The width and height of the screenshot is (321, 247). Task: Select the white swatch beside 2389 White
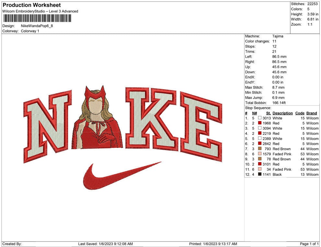260,138
